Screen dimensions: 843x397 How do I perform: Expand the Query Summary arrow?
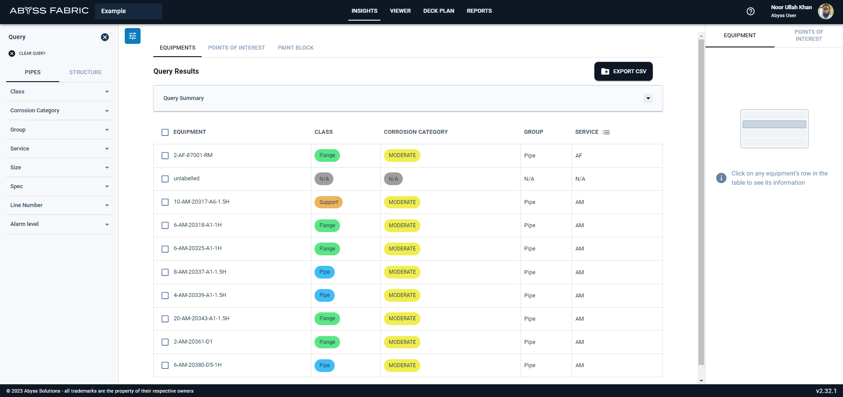[x=648, y=98]
